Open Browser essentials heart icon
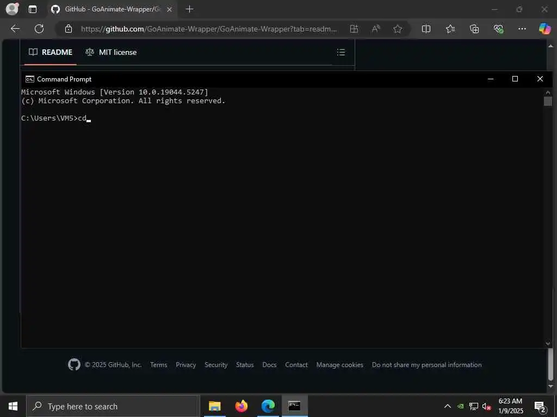This screenshot has width=557, height=417. pos(498,29)
